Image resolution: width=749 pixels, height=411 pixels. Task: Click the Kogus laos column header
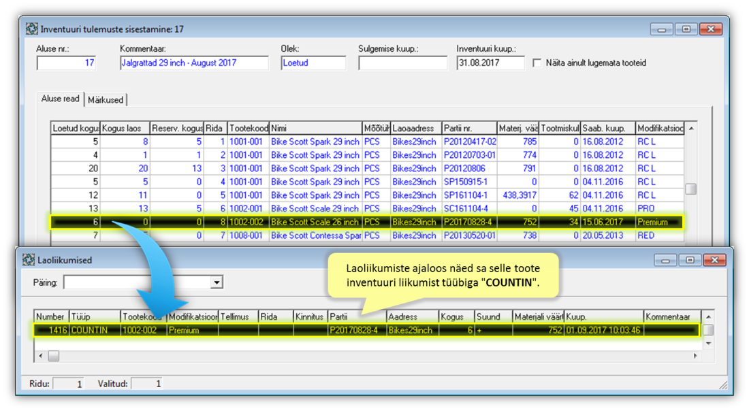coord(125,129)
